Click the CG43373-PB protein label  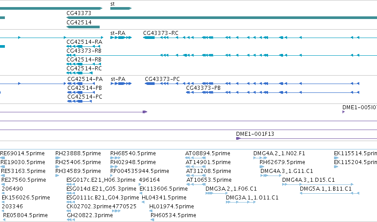click(203, 88)
